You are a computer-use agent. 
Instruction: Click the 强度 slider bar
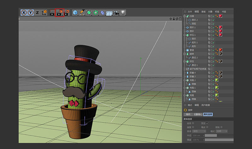tap(219, 140)
